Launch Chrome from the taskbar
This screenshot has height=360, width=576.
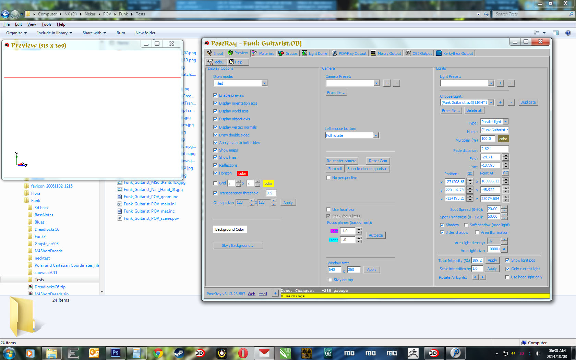[158, 353]
